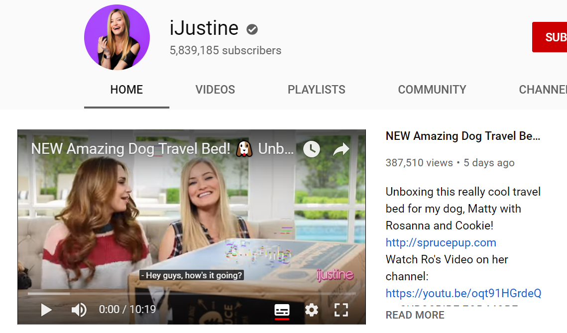
Task: Open the sprucepup.com link
Action: (441, 242)
